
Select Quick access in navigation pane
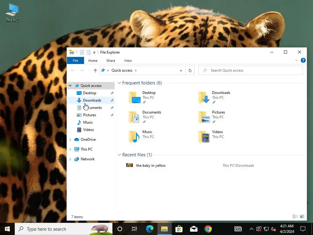(x=91, y=86)
